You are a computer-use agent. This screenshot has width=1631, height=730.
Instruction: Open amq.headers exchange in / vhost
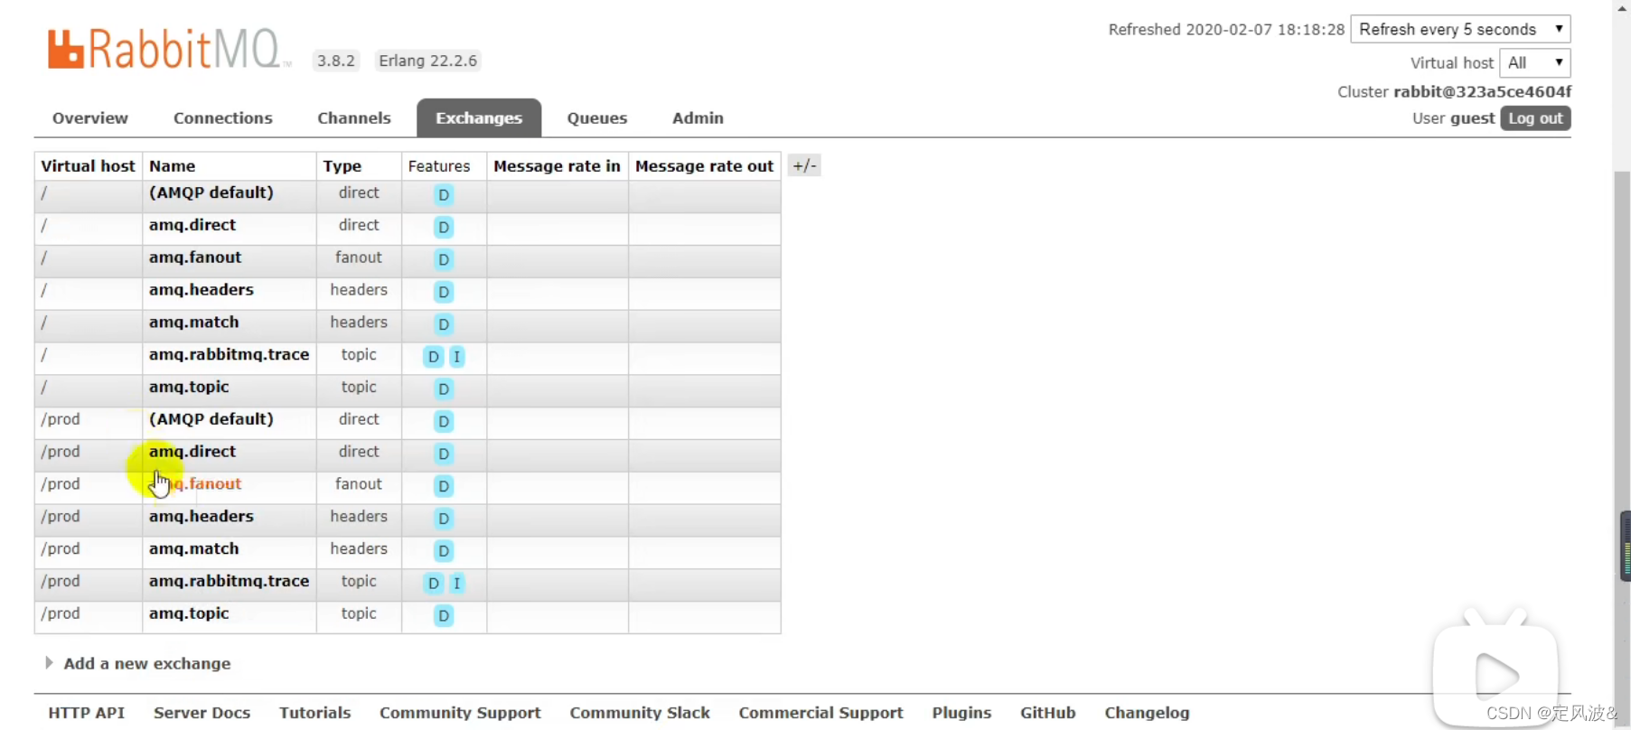pos(202,290)
